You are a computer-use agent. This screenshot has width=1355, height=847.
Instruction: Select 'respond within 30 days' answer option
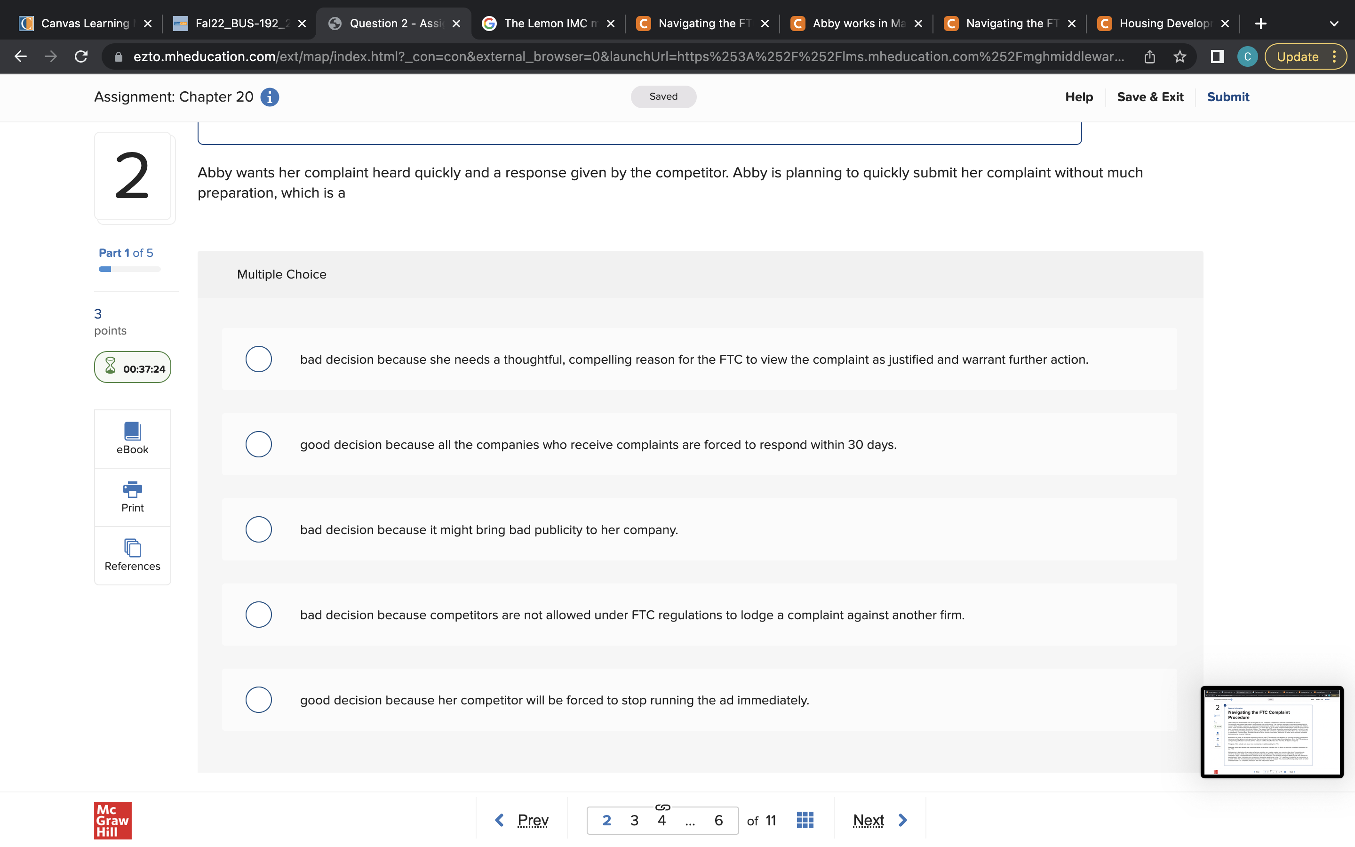click(259, 444)
